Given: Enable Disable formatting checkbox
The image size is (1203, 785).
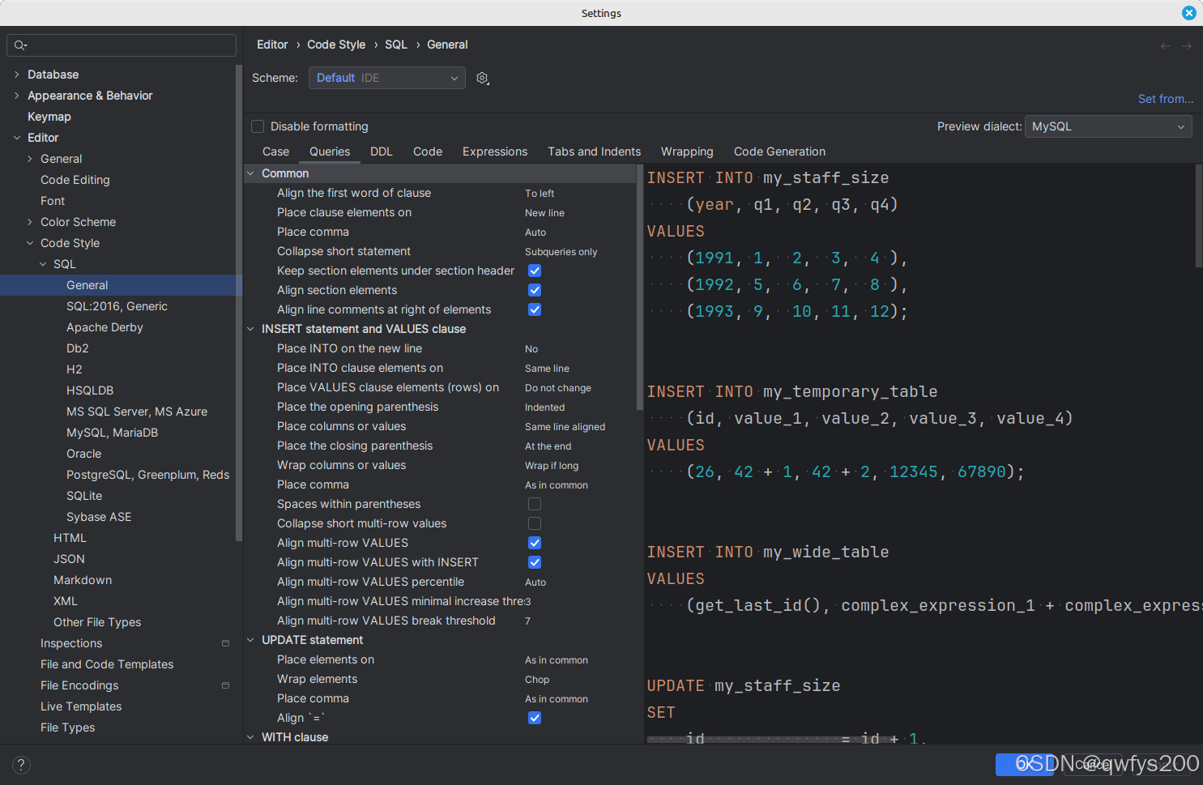Looking at the screenshot, I should pos(258,126).
